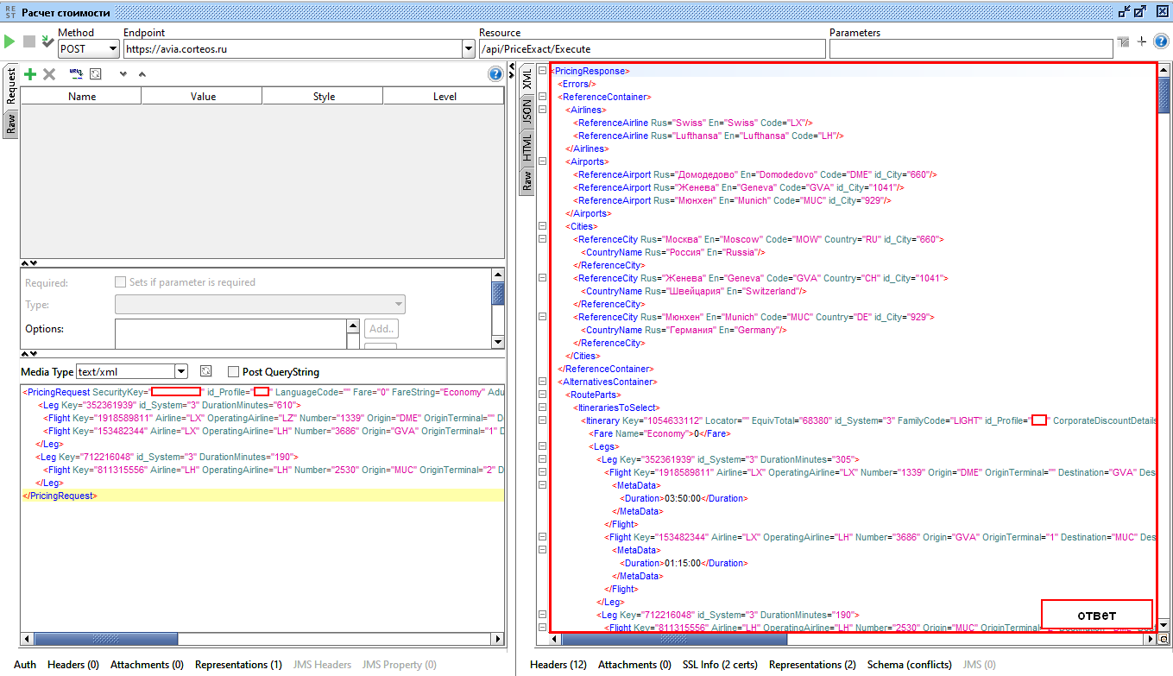Click icon next to Media Type dropdown

click(205, 371)
